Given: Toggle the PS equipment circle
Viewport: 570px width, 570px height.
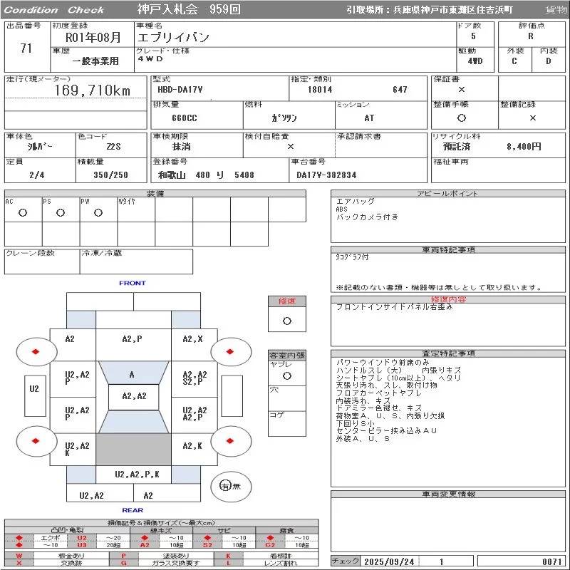Looking at the screenshot, I should 61,213.
